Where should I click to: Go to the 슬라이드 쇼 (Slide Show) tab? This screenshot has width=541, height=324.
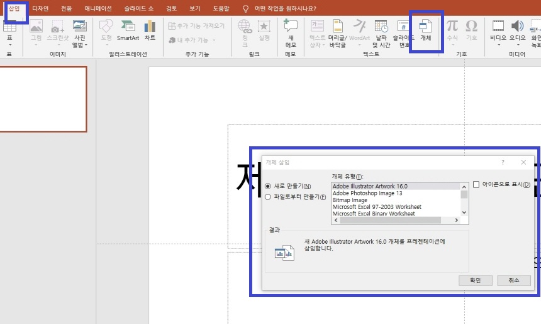point(138,8)
